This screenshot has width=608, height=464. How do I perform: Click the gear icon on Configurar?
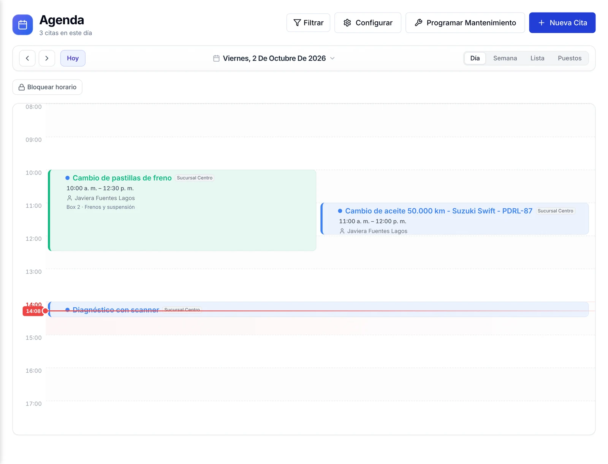coord(347,23)
